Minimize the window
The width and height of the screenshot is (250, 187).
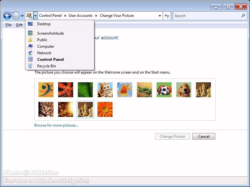[216, 7]
